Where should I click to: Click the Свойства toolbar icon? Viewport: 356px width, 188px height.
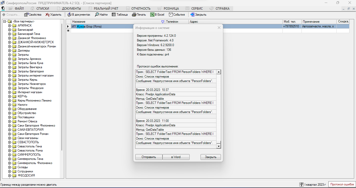coord(26,15)
